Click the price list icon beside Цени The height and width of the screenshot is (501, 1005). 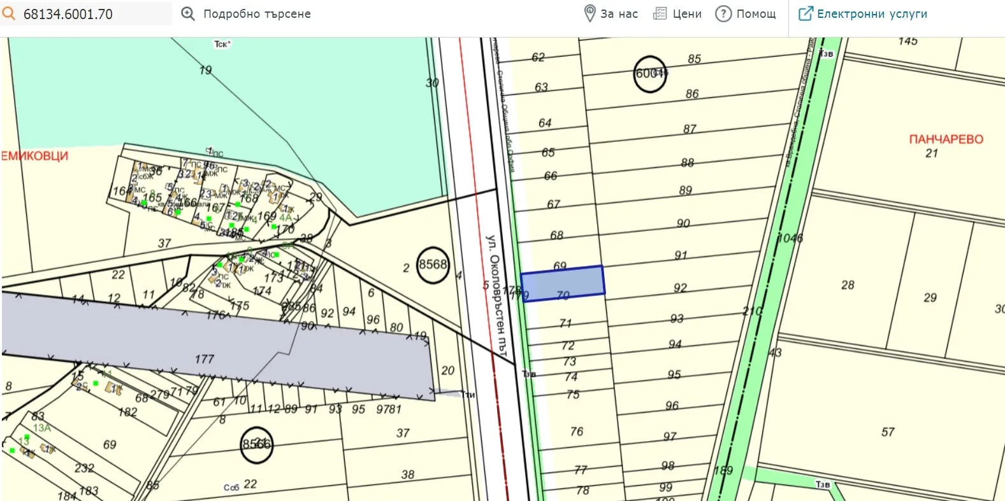coord(660,13)
